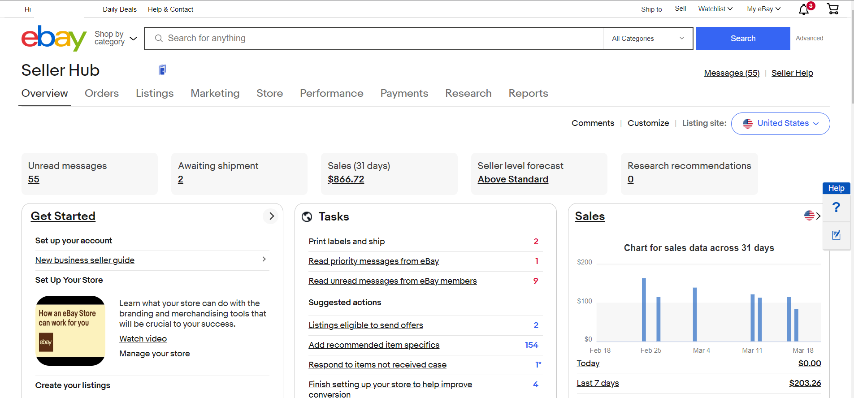Open the New business seller guide link
This screenshot has height=398, width=854.
coord(85,260)
